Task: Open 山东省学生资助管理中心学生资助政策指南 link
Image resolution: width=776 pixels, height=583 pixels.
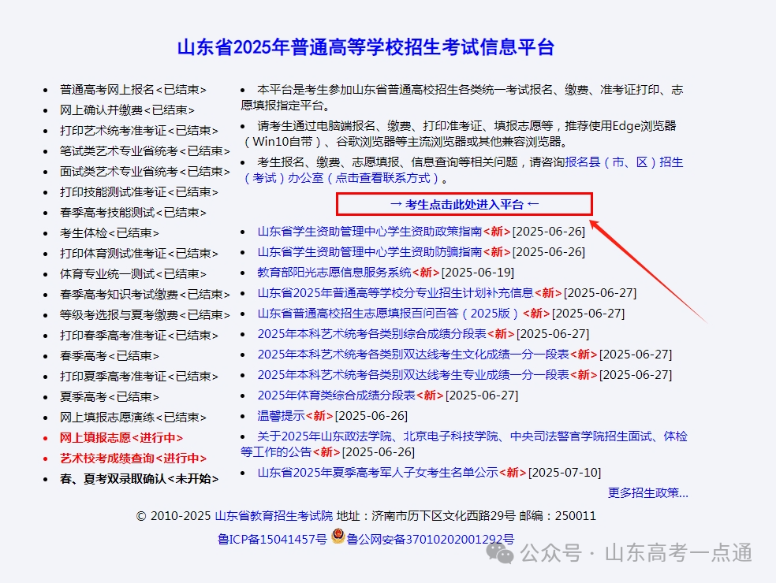Action: [x=370, y=232]
